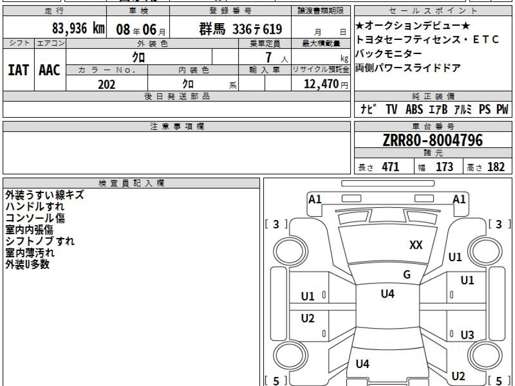Select registration number 群馬 336テ619
The height and width of the screenshot is (386, 515).
240,29
